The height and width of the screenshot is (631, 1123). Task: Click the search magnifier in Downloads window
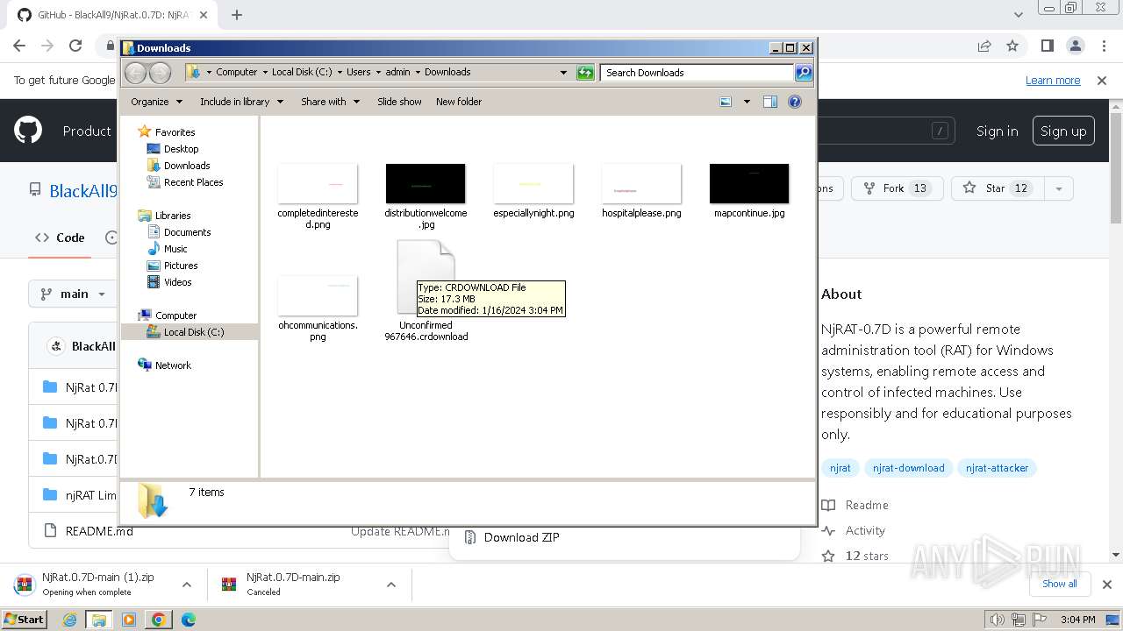803,73
